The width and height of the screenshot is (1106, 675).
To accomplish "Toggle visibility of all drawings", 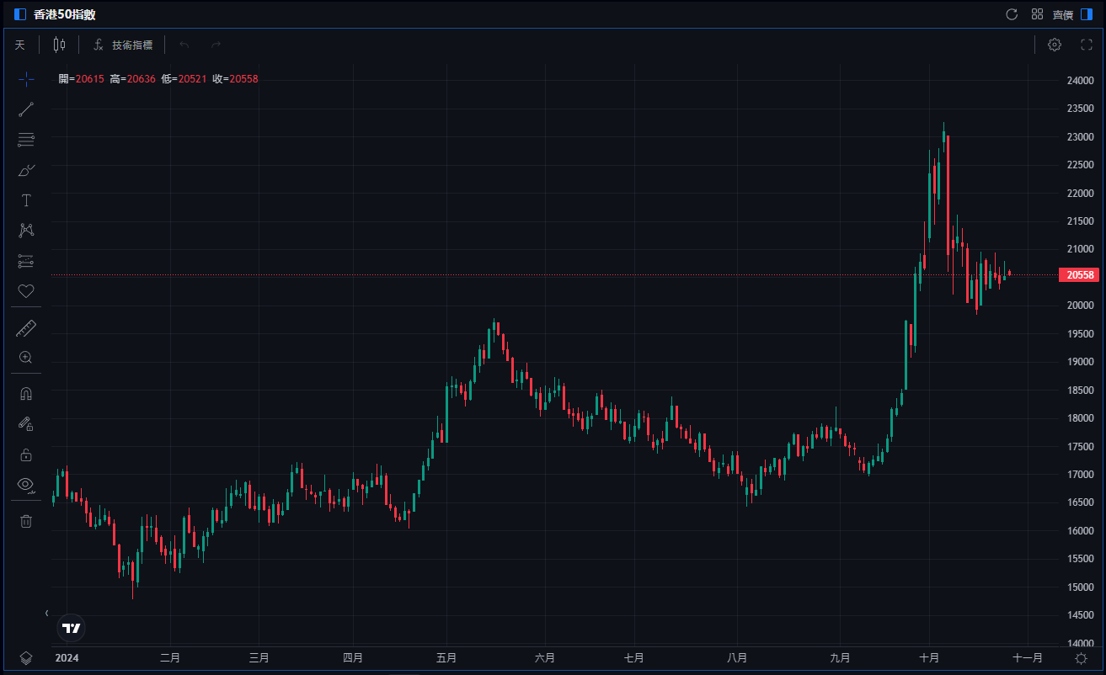I will 26,484.
